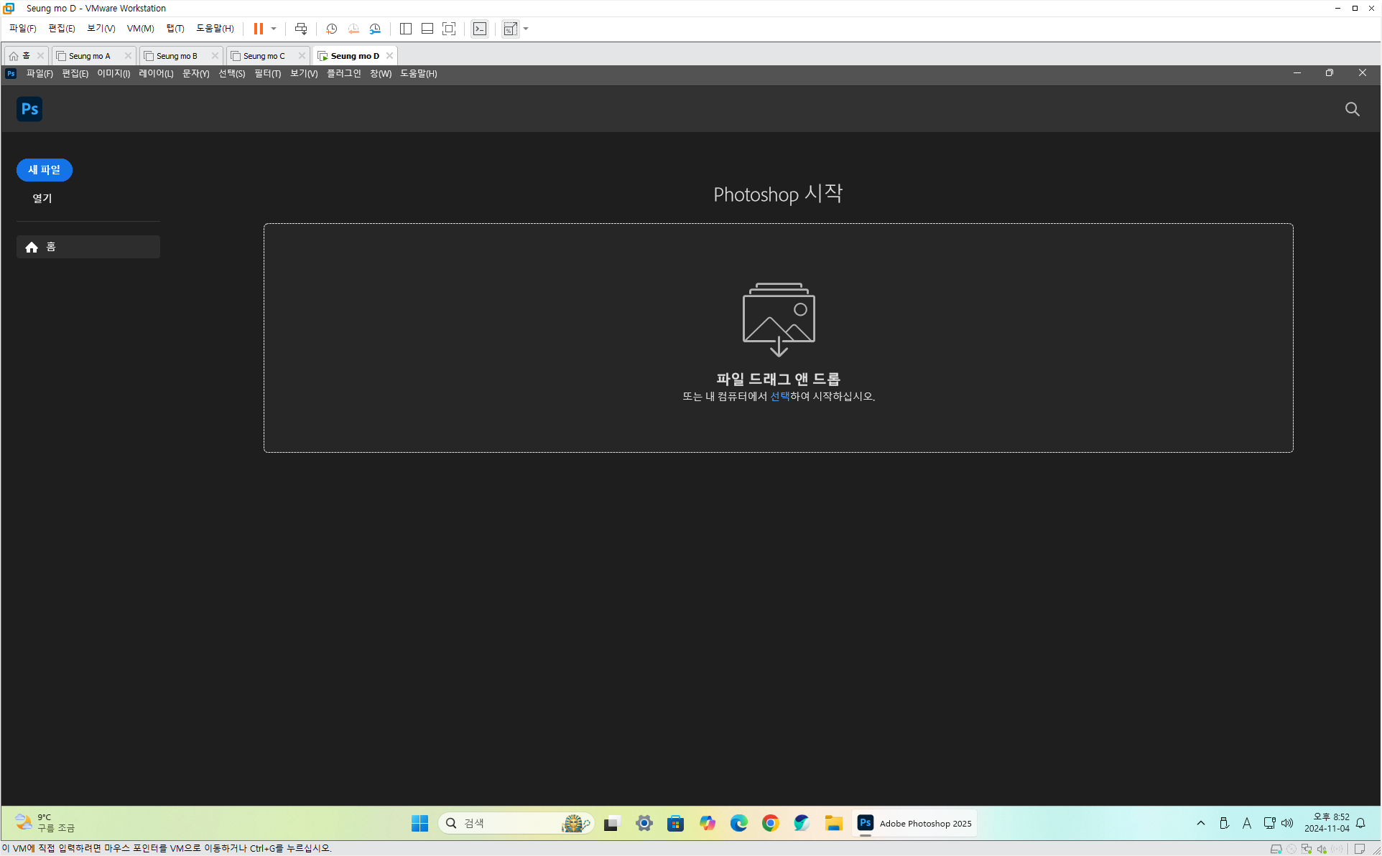Toggle the thumbnail bar view button
The height and width of the screenshot is (856, 1382).
(x=427, y=29)
